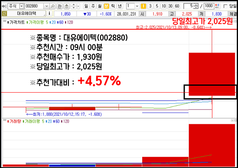
Task: Click the 1000 bar count input field
Action: click(x=209, y=6)
